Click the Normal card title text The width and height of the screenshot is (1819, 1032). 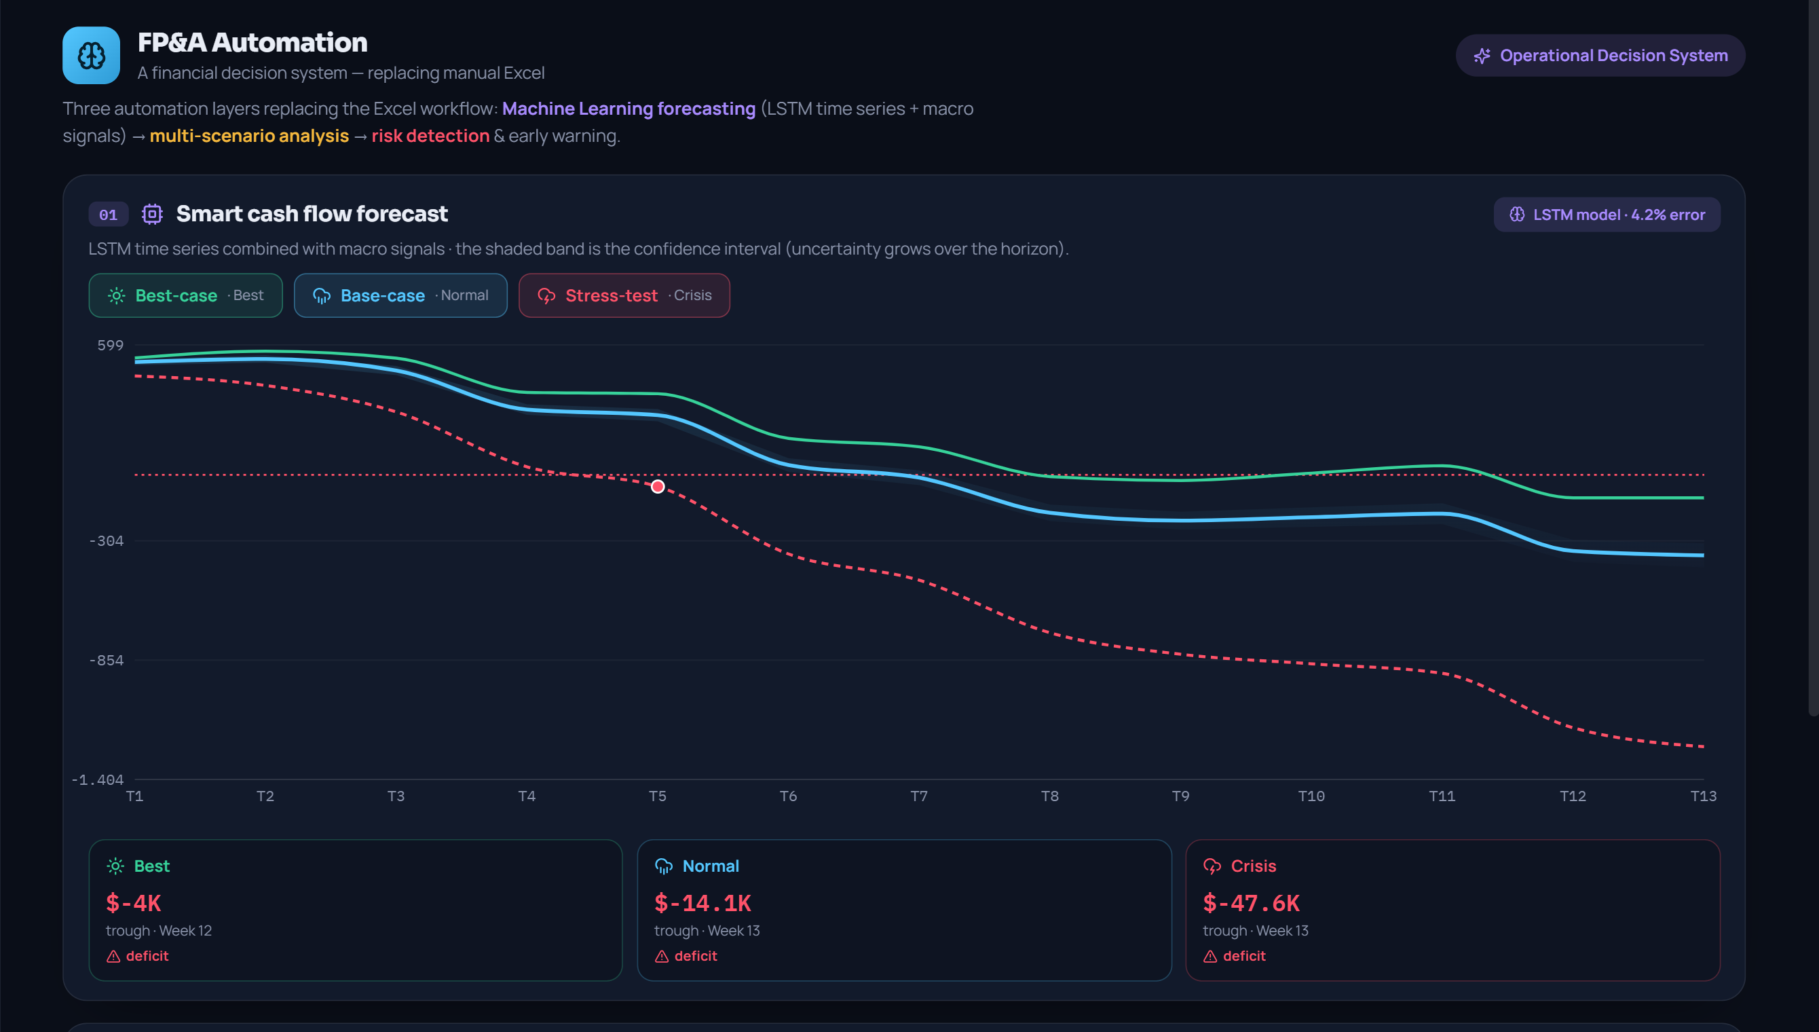pos(711,866)
